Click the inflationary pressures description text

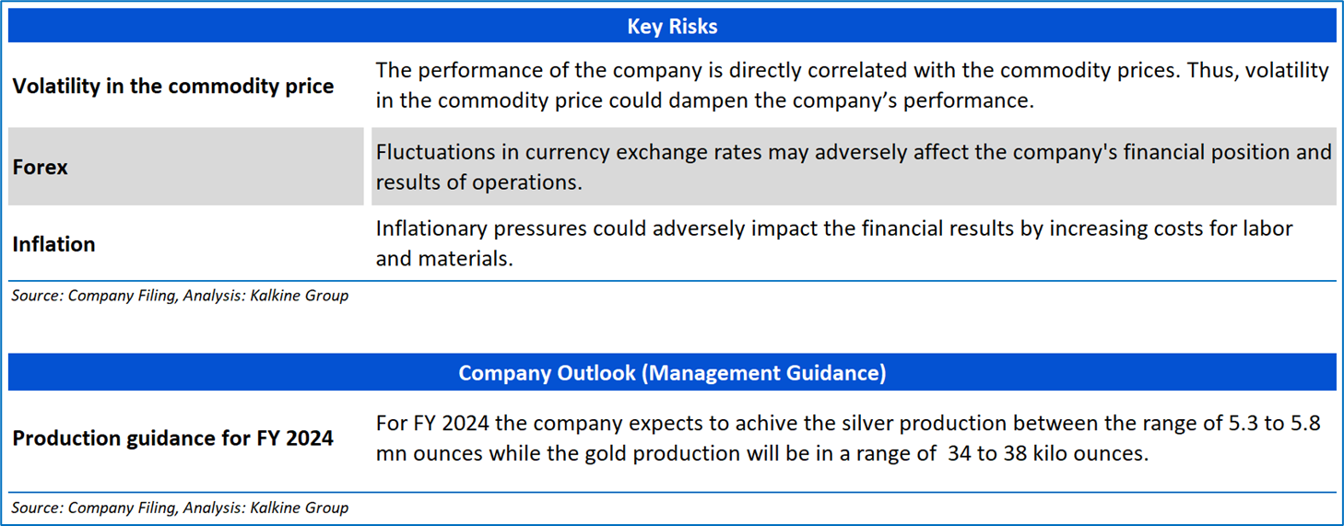pyautogui.click(x=834, y=243)
